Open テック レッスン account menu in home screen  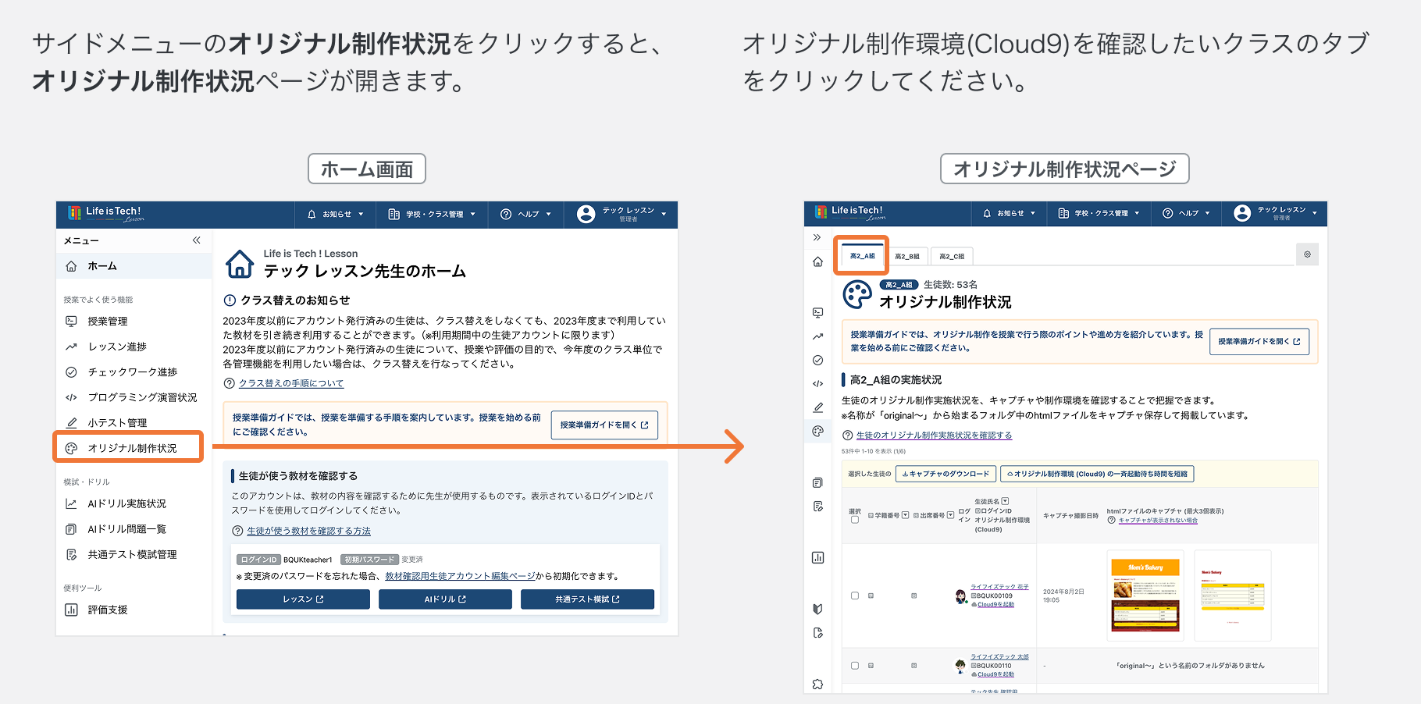tap(621, 214)
